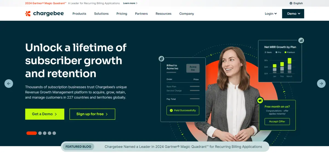Click the megaphone offer icon badge

pos(260,100)
